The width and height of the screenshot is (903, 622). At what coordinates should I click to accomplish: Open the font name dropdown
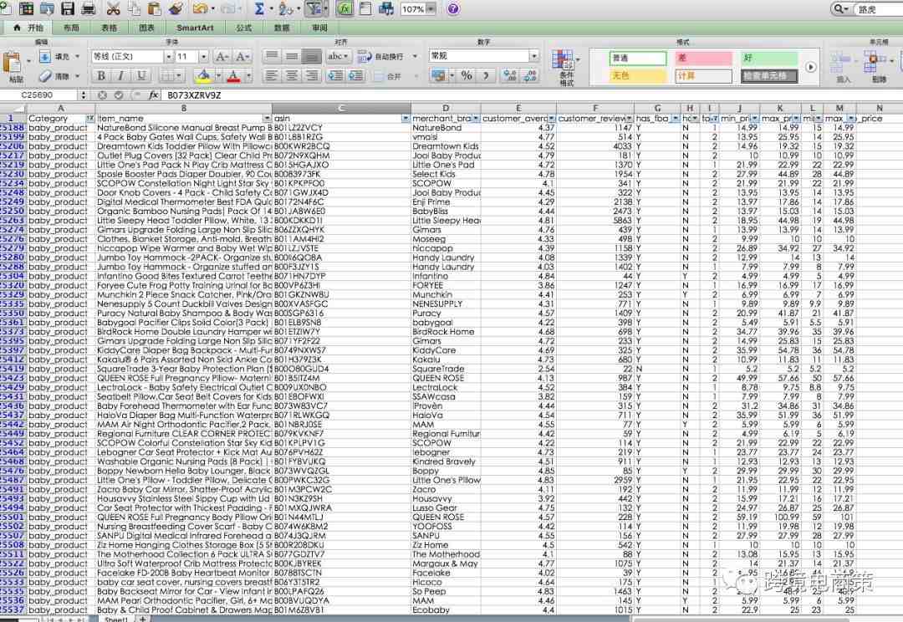[x=169, y=57]
